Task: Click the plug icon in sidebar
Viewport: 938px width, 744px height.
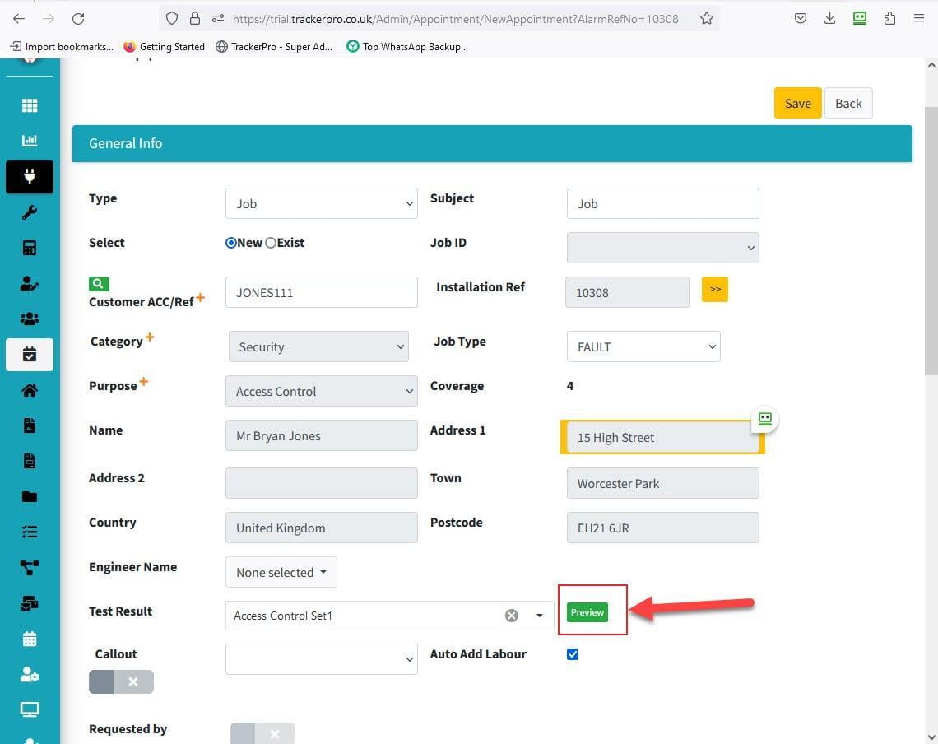Action: point(30,177)
